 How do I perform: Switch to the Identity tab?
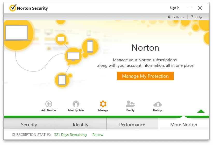point(81,124)
